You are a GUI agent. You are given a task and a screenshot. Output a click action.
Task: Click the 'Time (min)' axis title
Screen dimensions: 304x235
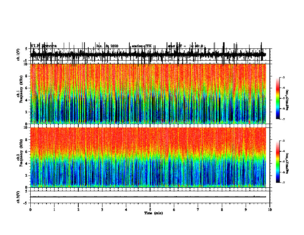point(154,213)
